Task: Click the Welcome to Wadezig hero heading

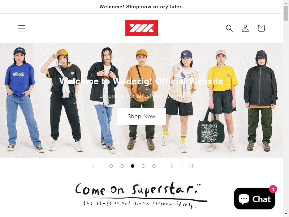Action: 141,81
